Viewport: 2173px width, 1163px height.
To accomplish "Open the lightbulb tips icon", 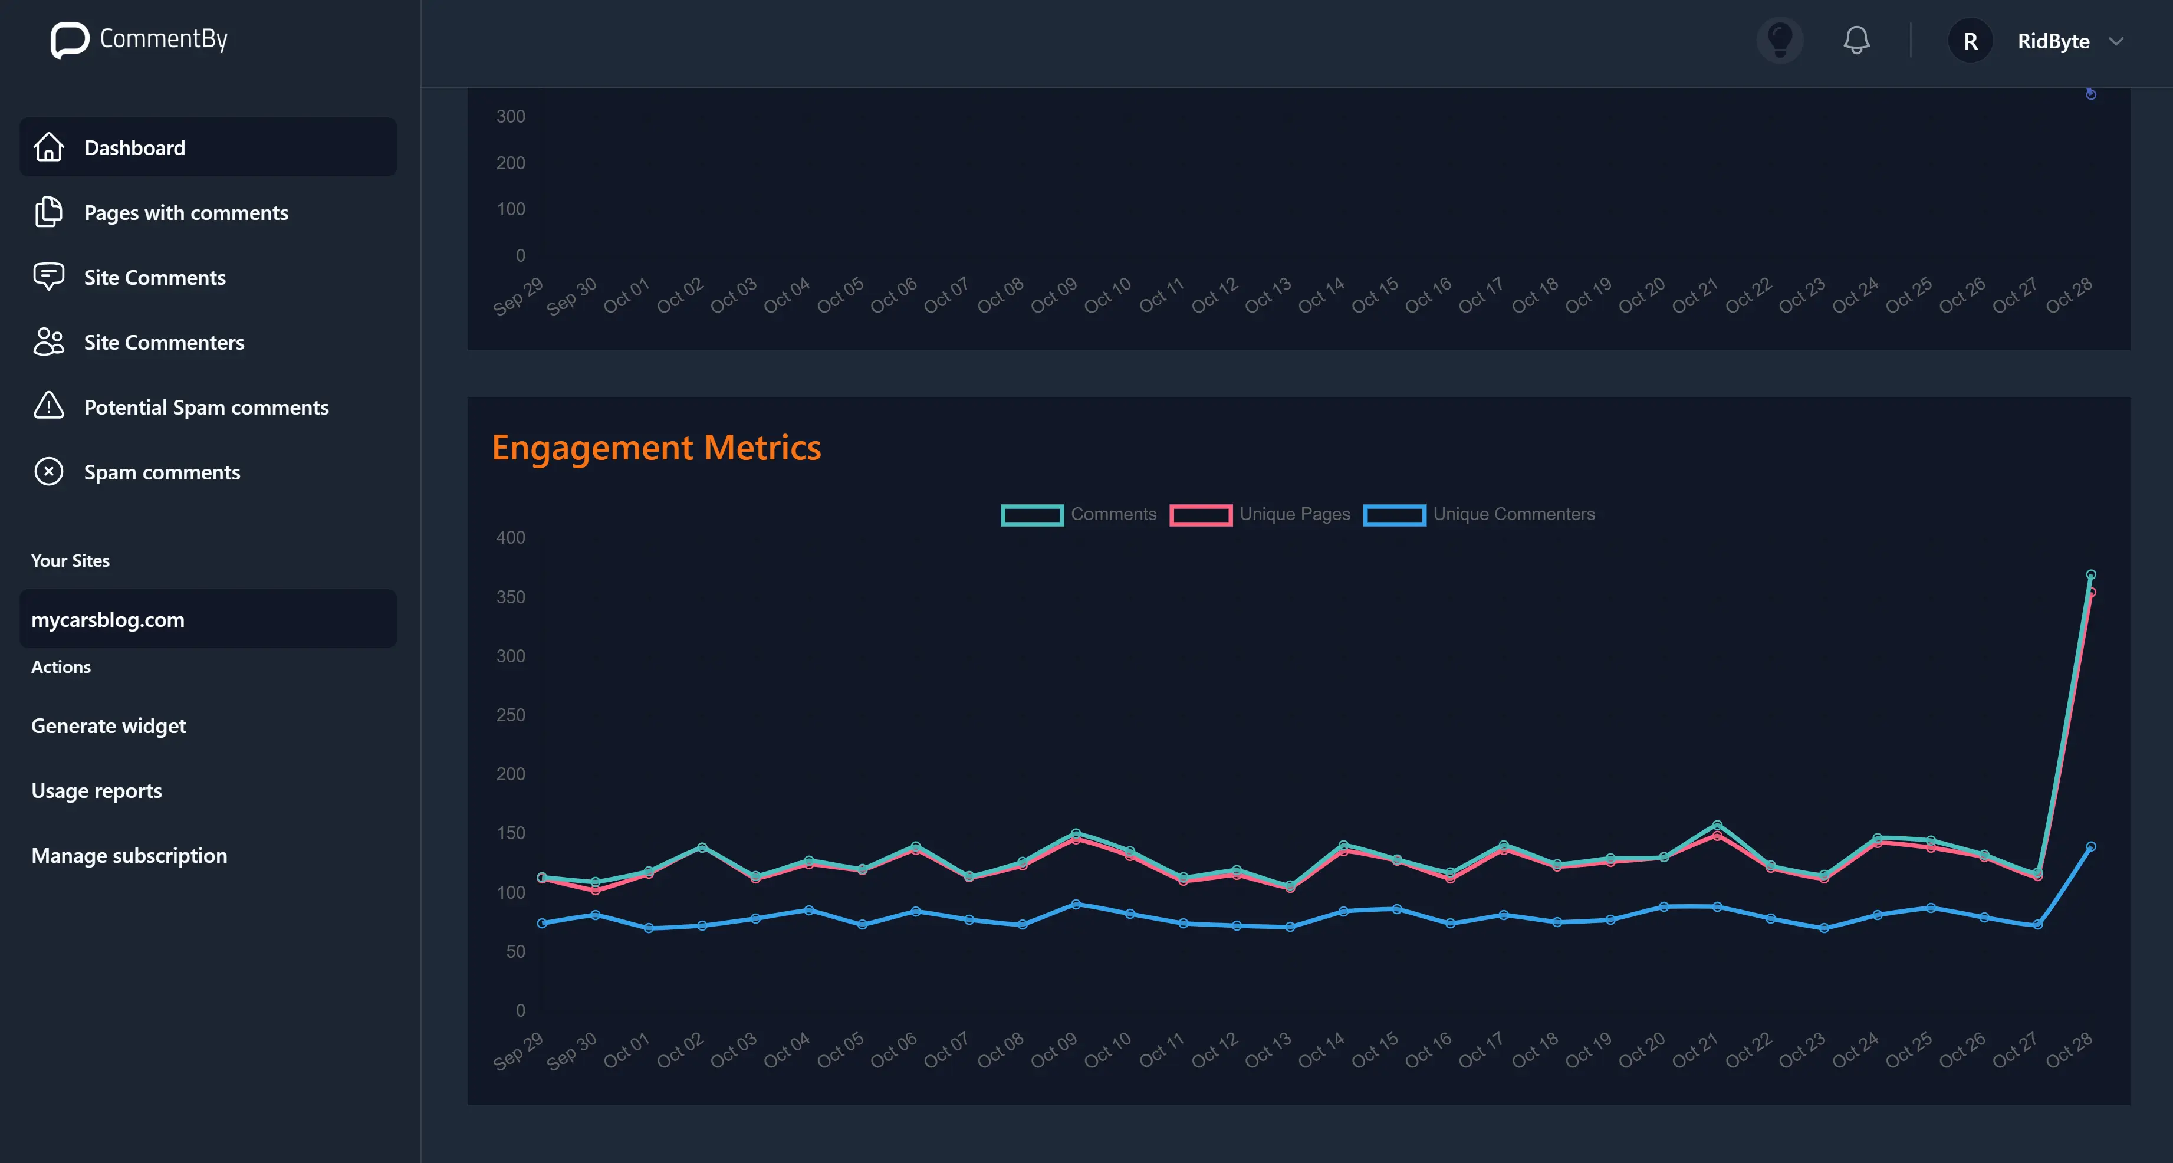I will [1781, 40].
